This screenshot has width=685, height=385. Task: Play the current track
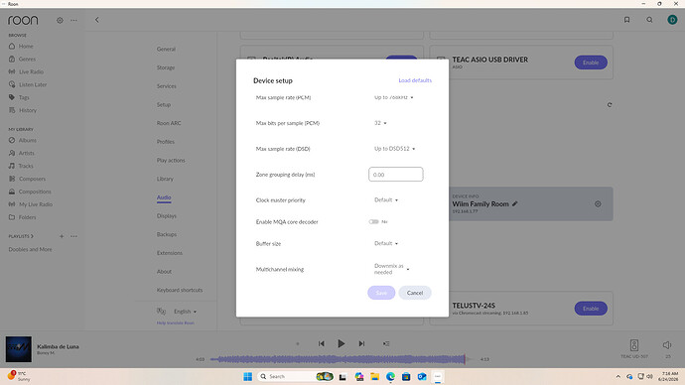click(342, 343)
